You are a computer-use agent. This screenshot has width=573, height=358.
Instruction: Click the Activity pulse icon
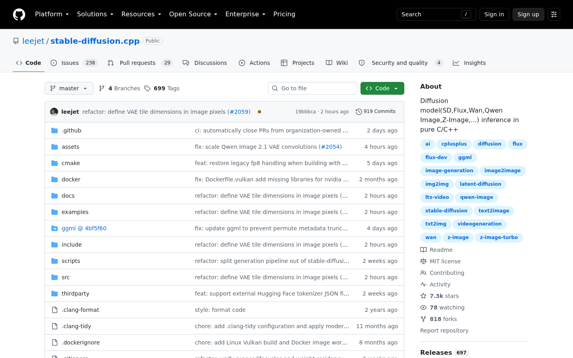423,284
